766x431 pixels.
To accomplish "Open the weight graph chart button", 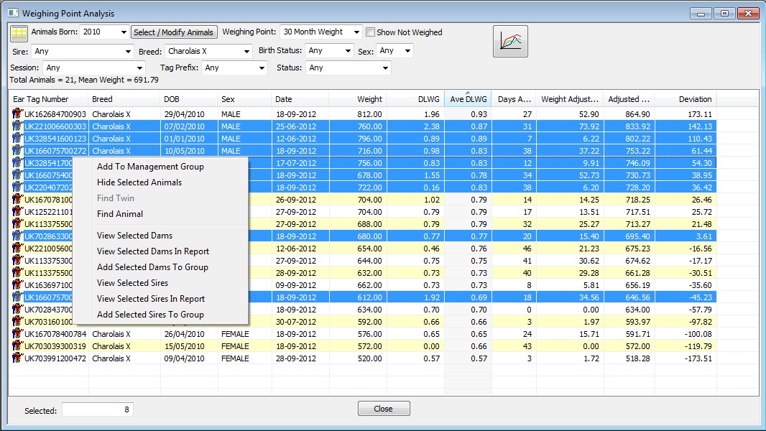I will [510, 42].
